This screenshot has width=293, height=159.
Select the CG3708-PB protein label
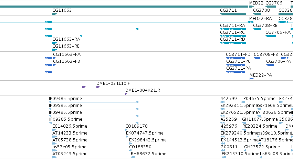click(x=266, y=54)
